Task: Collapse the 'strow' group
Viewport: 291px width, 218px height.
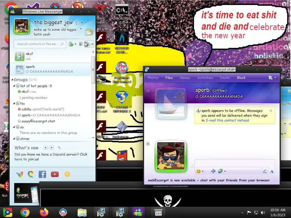Action: 14,139
